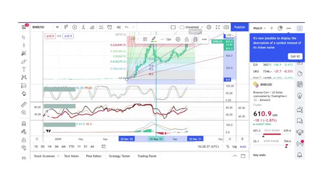Pick the drawing line color pencil swatch
The height and width of the screenshot is (182, 323).
tap(153, 39)
